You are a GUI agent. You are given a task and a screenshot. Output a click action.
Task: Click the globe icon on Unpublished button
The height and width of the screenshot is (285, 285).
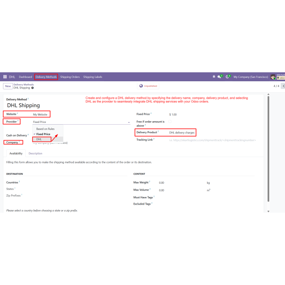tap(141, 86)
